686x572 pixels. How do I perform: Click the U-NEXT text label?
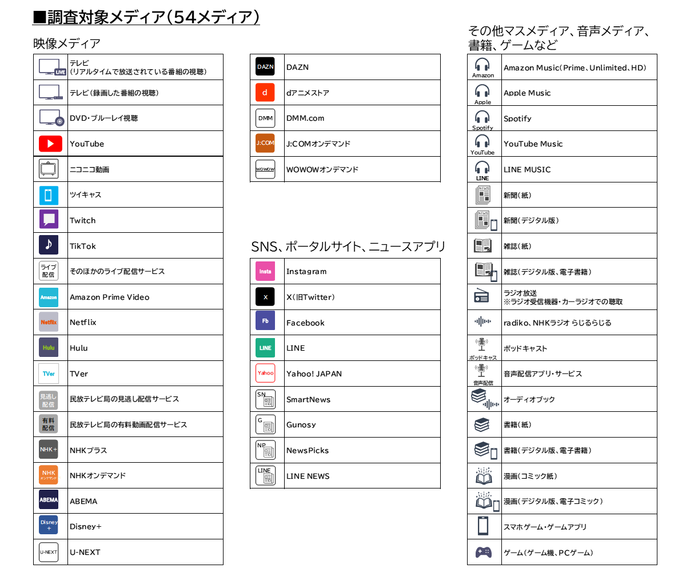[x=85, y=552]
